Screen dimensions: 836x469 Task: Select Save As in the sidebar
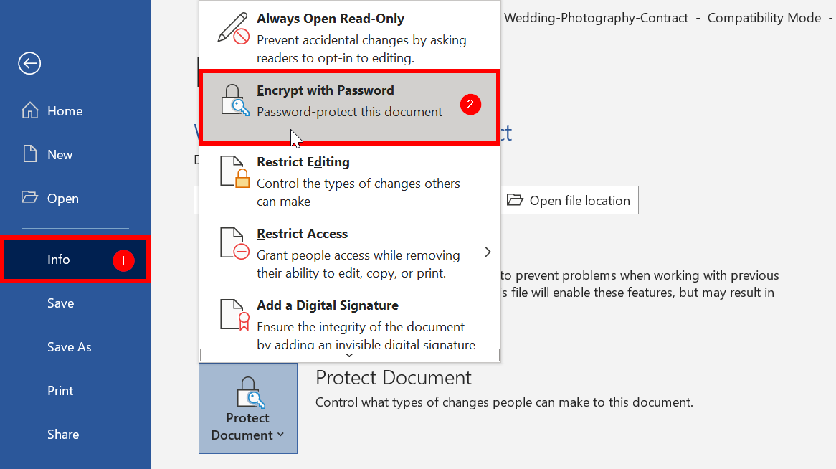(69, 346)
